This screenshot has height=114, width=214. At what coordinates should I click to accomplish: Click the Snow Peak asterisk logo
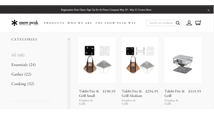tap(15, 23)
